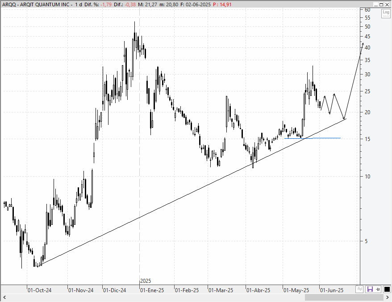The width and height of the screenshot is (392, 302).
Task: Click the 2025 year marker label
Action: 146,281
